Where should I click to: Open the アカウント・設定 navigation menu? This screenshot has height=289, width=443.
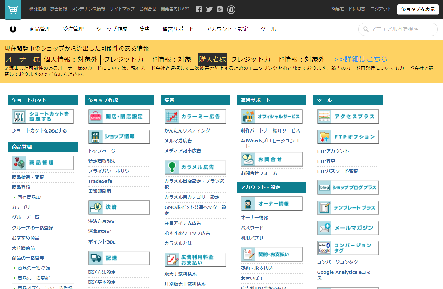pyautogui.click(x=227, y=29)
